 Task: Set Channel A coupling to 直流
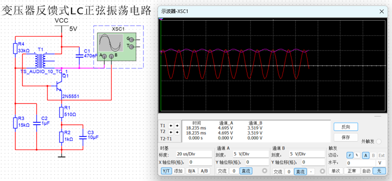click(246, 171)
